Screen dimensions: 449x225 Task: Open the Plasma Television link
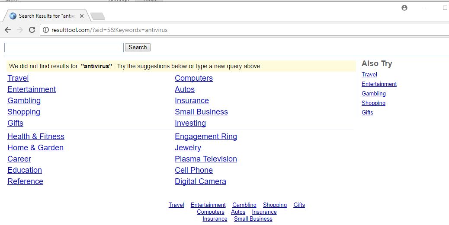pyautogui.click(x=205, y=159)
